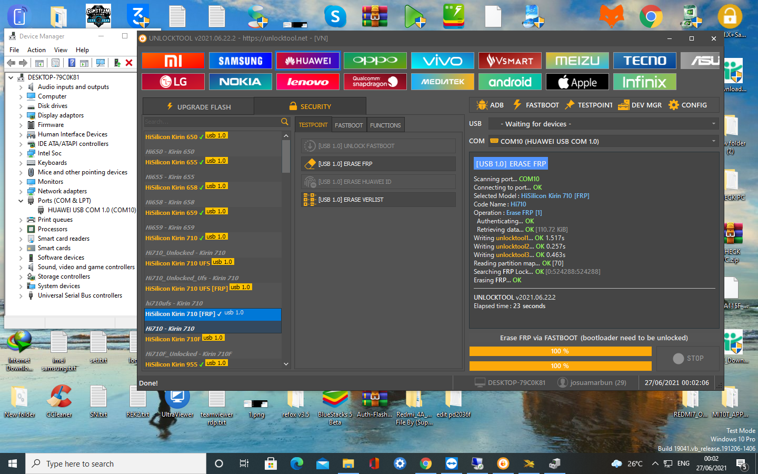Switch to UPGRADE FLASH tab
This screenshot has height=474, width=758.
pos(198,106)
